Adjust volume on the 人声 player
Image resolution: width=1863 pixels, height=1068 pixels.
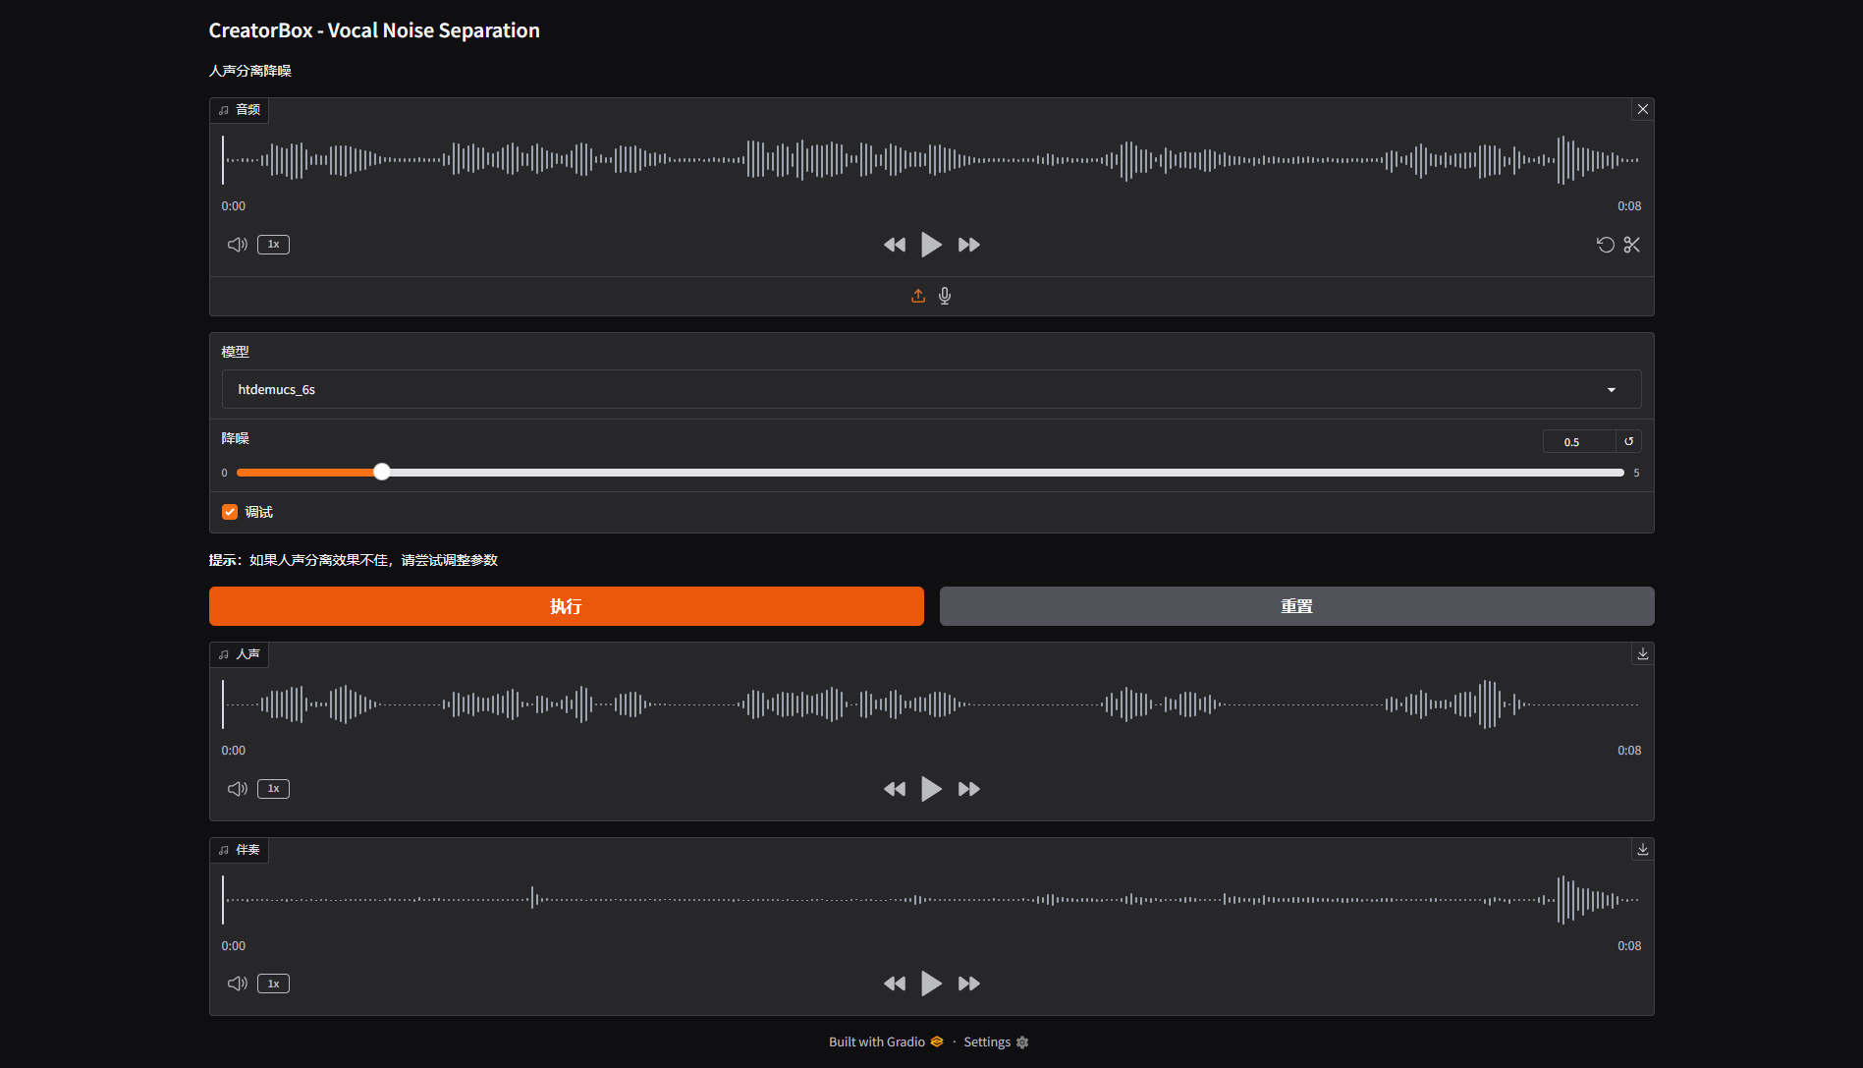[x=238, y=789]
